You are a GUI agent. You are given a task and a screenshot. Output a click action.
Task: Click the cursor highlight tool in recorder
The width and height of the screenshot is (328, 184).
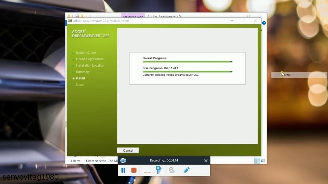(x=159, y=170)
